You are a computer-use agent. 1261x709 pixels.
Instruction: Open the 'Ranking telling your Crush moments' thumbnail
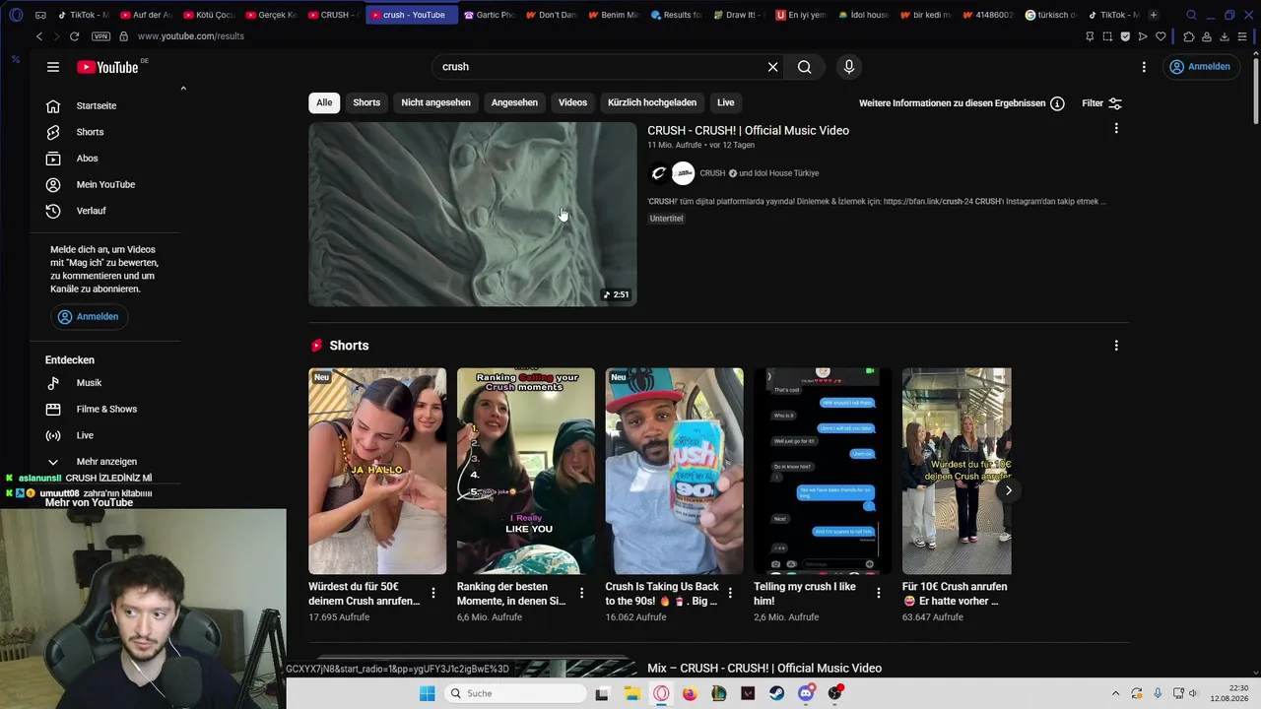526,471
